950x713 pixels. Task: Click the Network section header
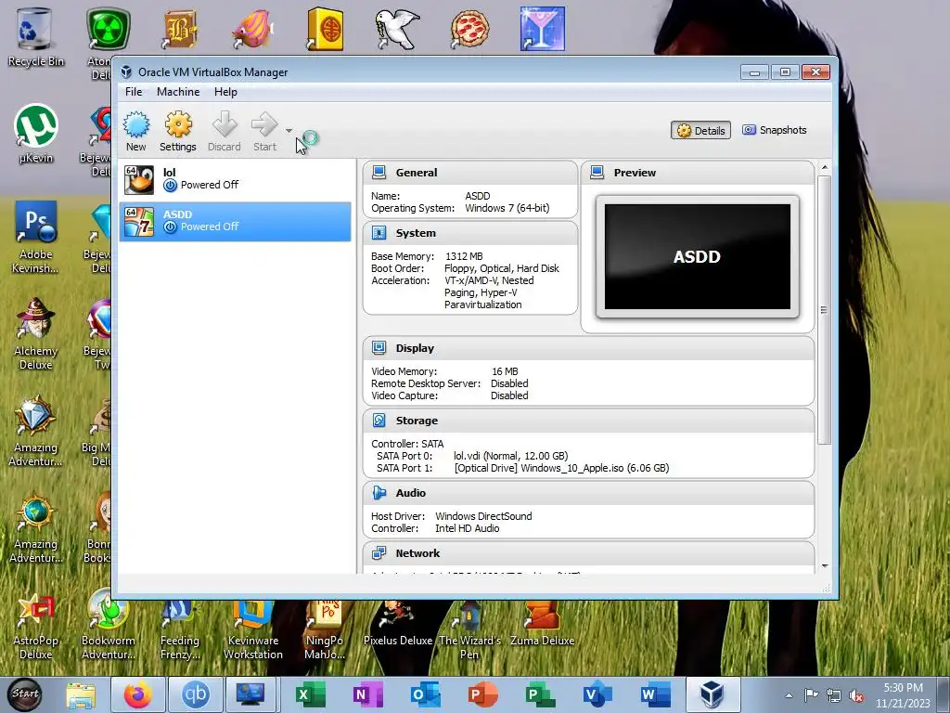tap(588, 553)
